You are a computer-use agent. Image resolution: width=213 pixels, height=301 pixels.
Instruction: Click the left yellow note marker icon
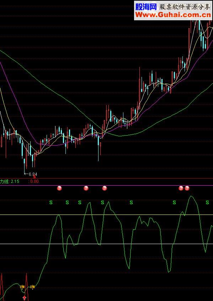click(22, 287)
